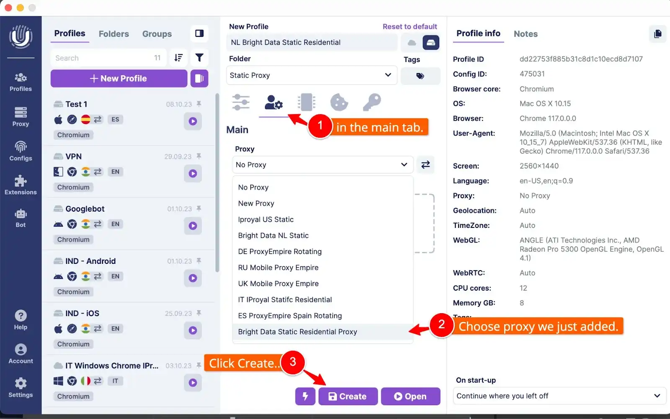Open the general settings sliders tab
The width and height of the screenshot is (670, 419).
pos(241,102)
